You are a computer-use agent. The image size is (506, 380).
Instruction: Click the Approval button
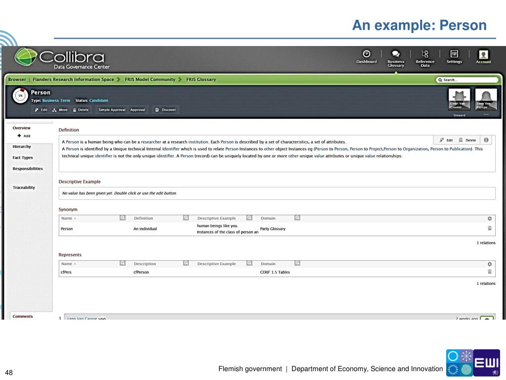[138, 110]
